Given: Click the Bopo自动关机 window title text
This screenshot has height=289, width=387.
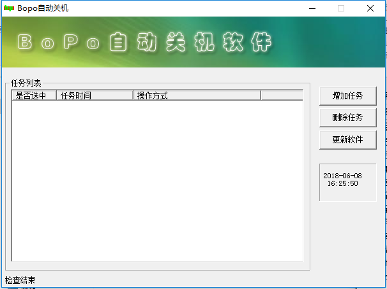Looking at the screenshot, I should point(43,8).
